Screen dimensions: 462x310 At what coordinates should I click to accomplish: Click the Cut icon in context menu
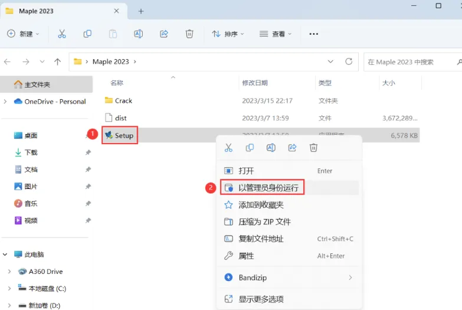[228, 148]
